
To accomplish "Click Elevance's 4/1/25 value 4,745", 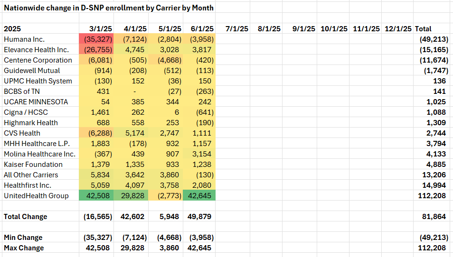I will [x=131, y=49].
